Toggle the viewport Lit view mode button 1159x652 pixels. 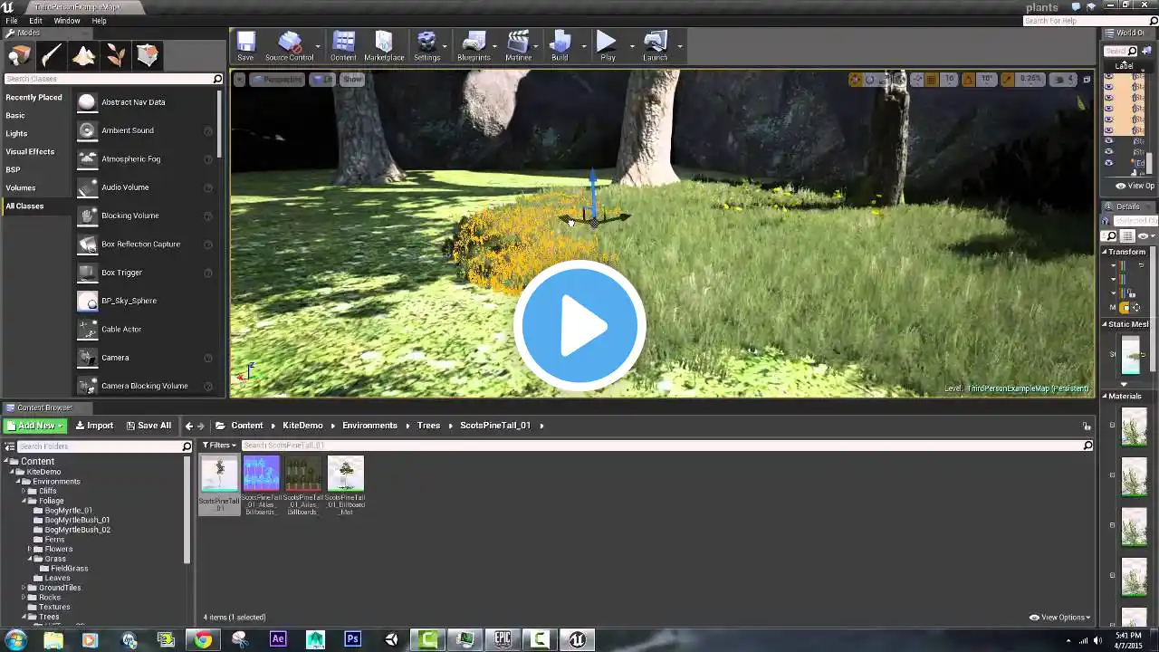point(323,80)
